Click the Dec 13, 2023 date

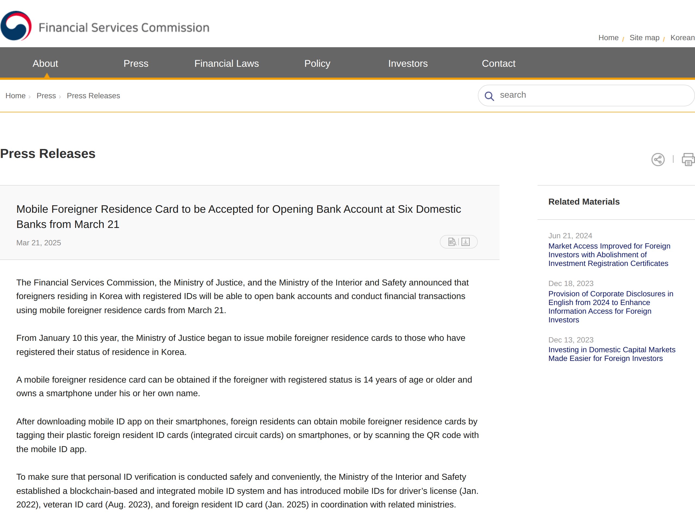[571, 340]
